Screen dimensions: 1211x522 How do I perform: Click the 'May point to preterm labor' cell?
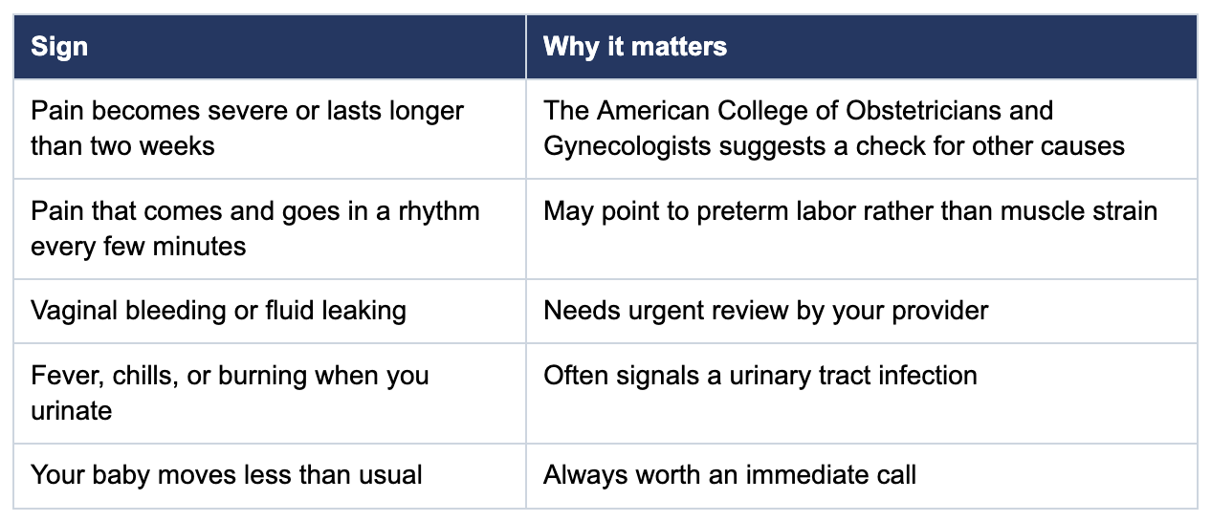click(x=862, y=228)
